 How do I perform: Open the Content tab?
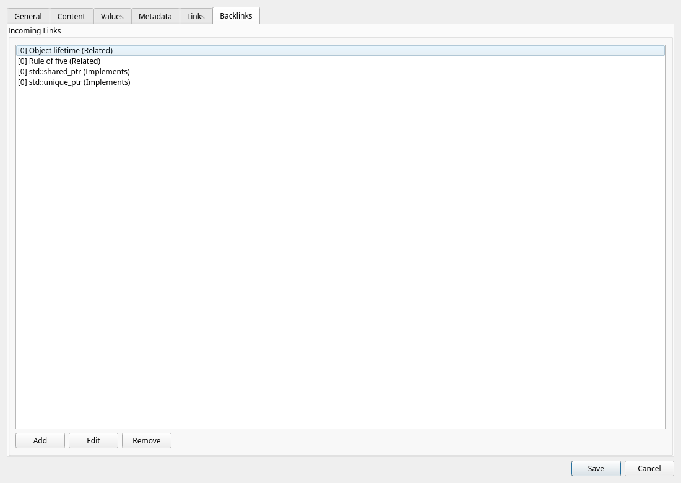click(71, 17)
